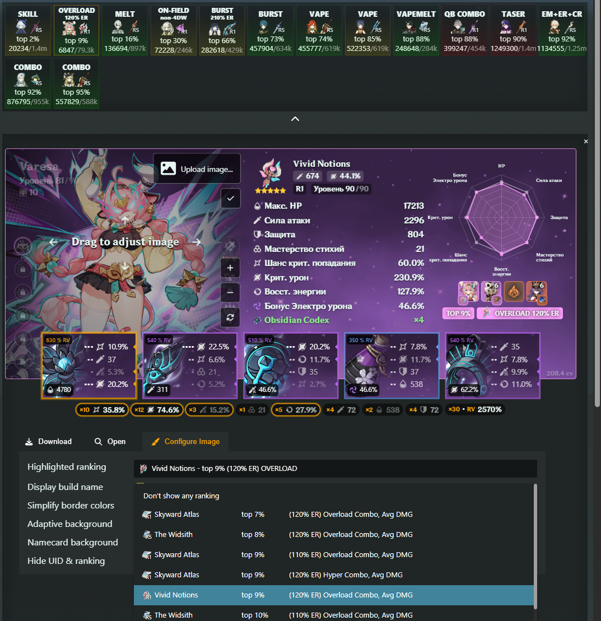Click the Pyro element team slot icon
The image size is (601, 621).
click(514, 292)
